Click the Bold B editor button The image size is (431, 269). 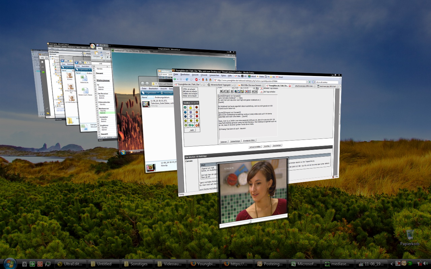pyautogui.click(x=221, y=91)
